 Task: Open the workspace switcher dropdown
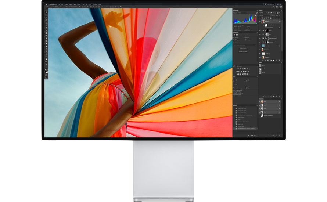click(277, 7)
